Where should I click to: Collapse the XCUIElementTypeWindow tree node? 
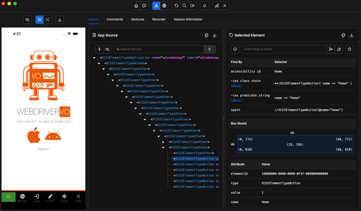[99, 63]
